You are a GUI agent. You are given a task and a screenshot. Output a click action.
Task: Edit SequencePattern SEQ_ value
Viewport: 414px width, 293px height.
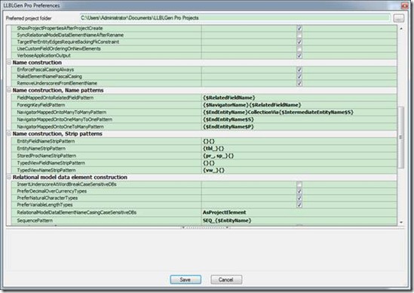[x=299, y=221]
